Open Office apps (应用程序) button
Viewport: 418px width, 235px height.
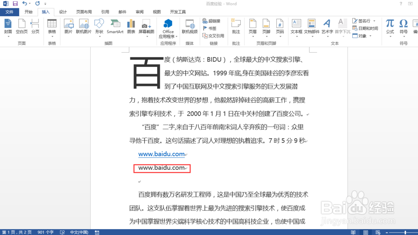168,29
